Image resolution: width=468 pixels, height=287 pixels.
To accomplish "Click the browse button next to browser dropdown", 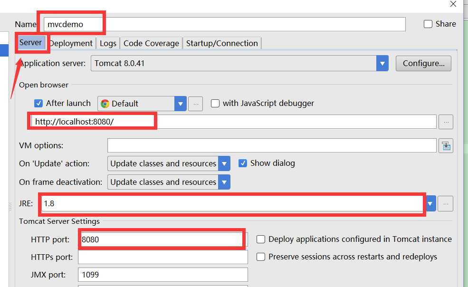I will 195,104.
